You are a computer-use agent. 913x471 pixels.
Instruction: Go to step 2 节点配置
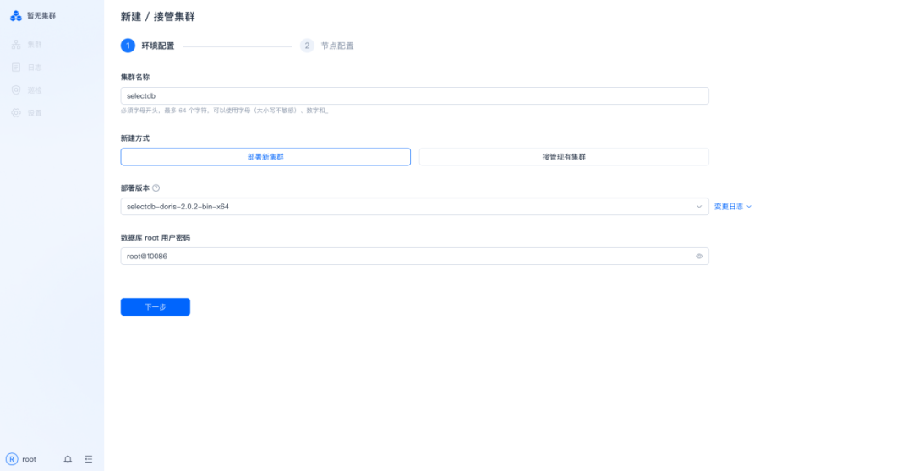327,46
